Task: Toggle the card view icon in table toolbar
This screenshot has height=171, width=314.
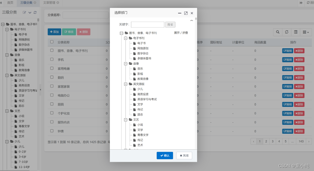Action: click(296, 32)
